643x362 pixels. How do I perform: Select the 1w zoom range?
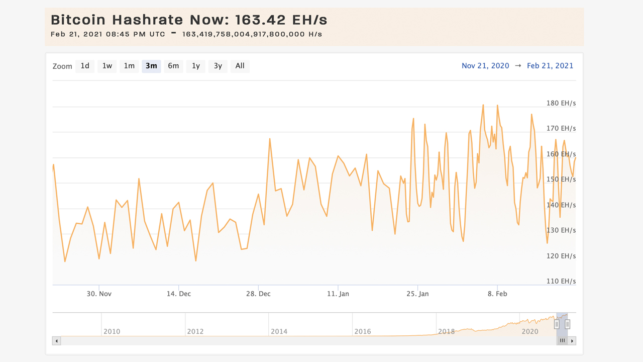(x=107, y=66)
